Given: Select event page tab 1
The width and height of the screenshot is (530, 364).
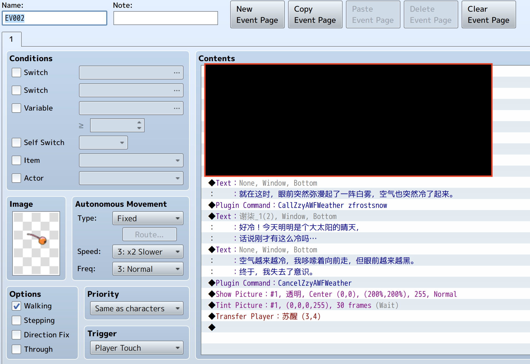Looking at the screenshot, I should click(12, 39).
